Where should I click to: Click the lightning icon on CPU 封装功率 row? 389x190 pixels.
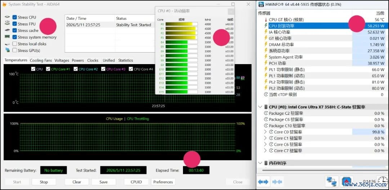(x=266, y=26)
